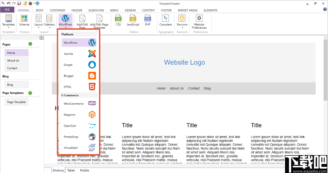The width and height of the screenshot is (328, 173).
Task: Select the Blog page in sidebar
Action: [17, 85]
